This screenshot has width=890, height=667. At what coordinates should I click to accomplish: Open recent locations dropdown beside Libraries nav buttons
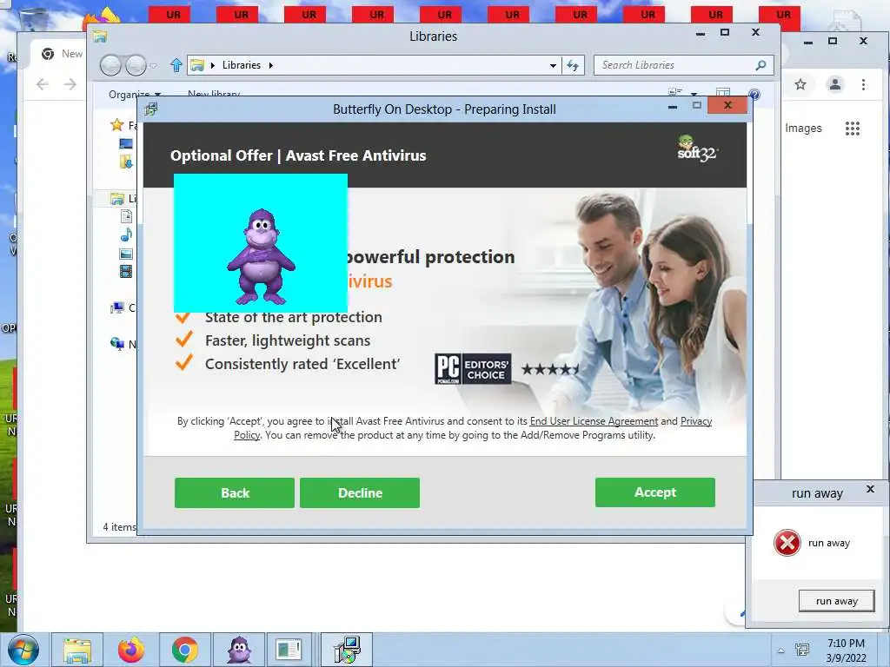click(153, 66)
